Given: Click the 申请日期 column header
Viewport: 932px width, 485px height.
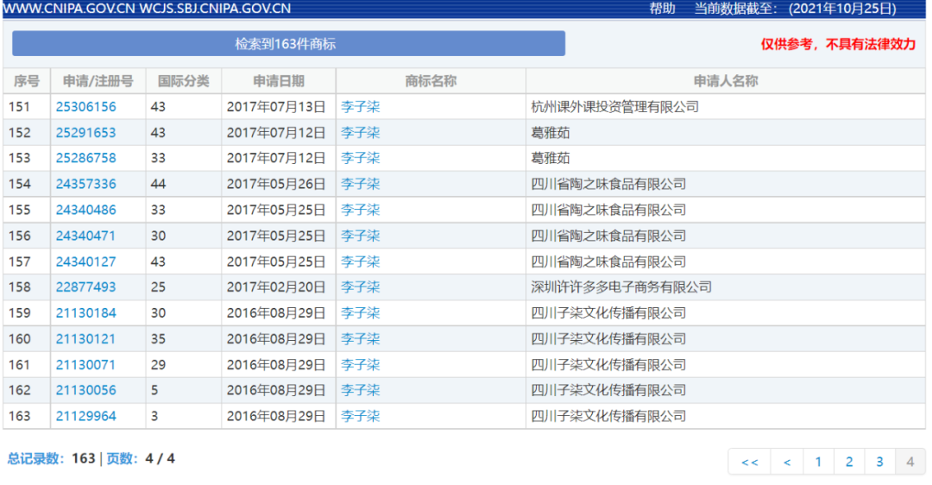Looking at the screenshot, I should pyautogui.click(x=278, y=81).
